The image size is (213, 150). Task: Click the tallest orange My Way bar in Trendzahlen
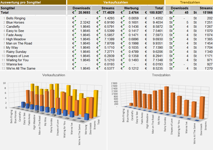point(166,99)
